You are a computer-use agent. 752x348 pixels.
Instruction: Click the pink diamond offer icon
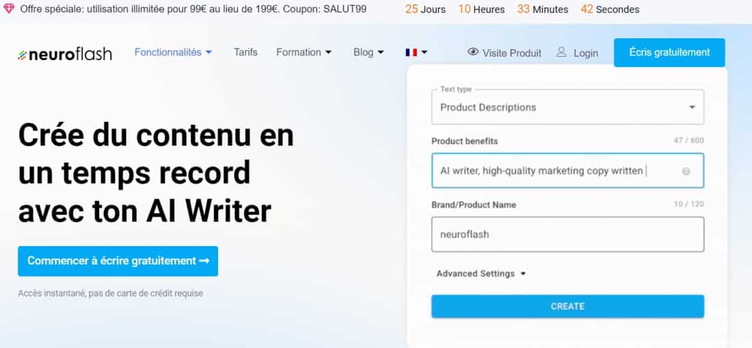[9, 9]
